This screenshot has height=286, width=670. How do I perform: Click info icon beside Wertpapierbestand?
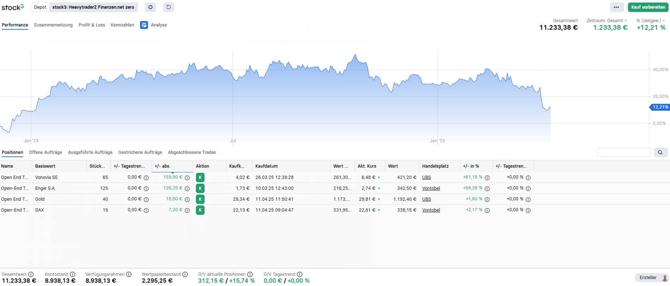185,274
